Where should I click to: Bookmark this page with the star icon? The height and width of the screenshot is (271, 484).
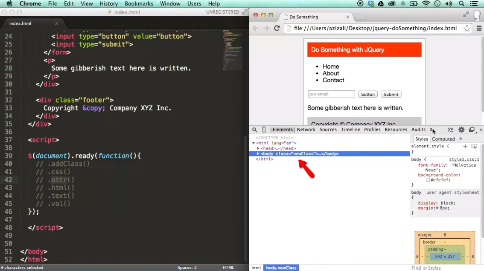pyautogui.click(x=467, y=29)
